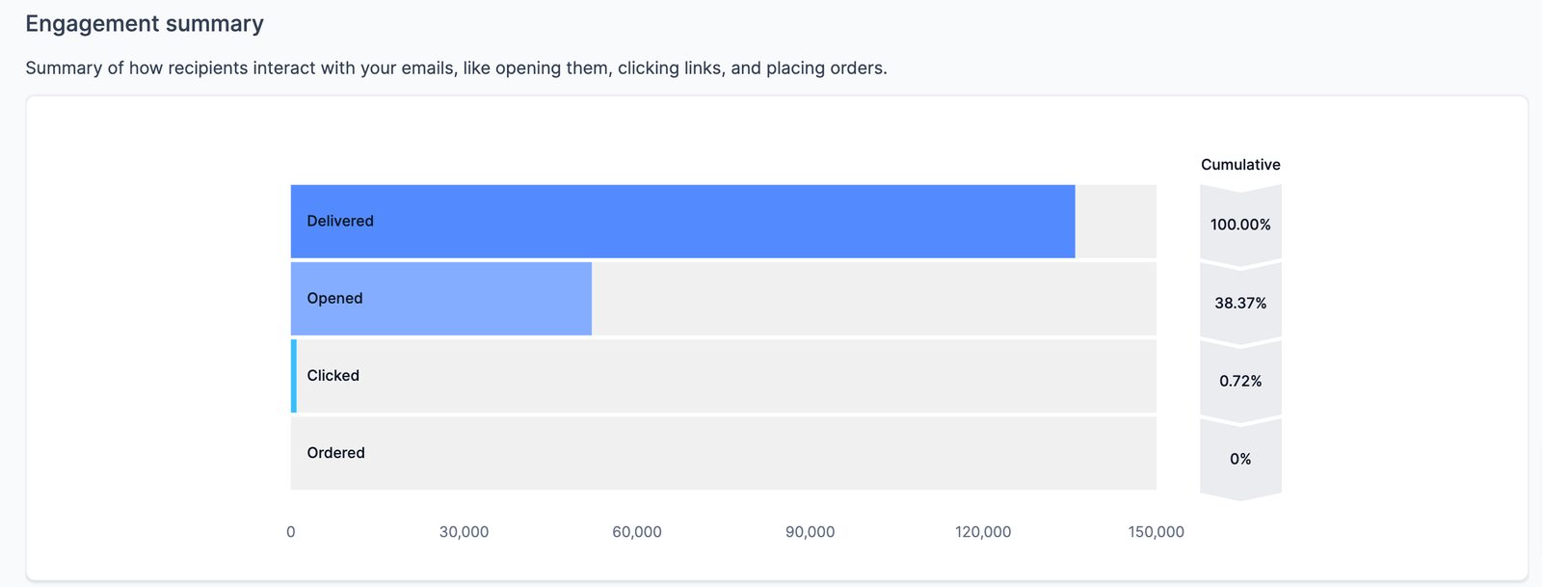1542x587 pixels.
Task: Click the 60,000 axis label
Action: pyautogui.click(x=637, y=532)
